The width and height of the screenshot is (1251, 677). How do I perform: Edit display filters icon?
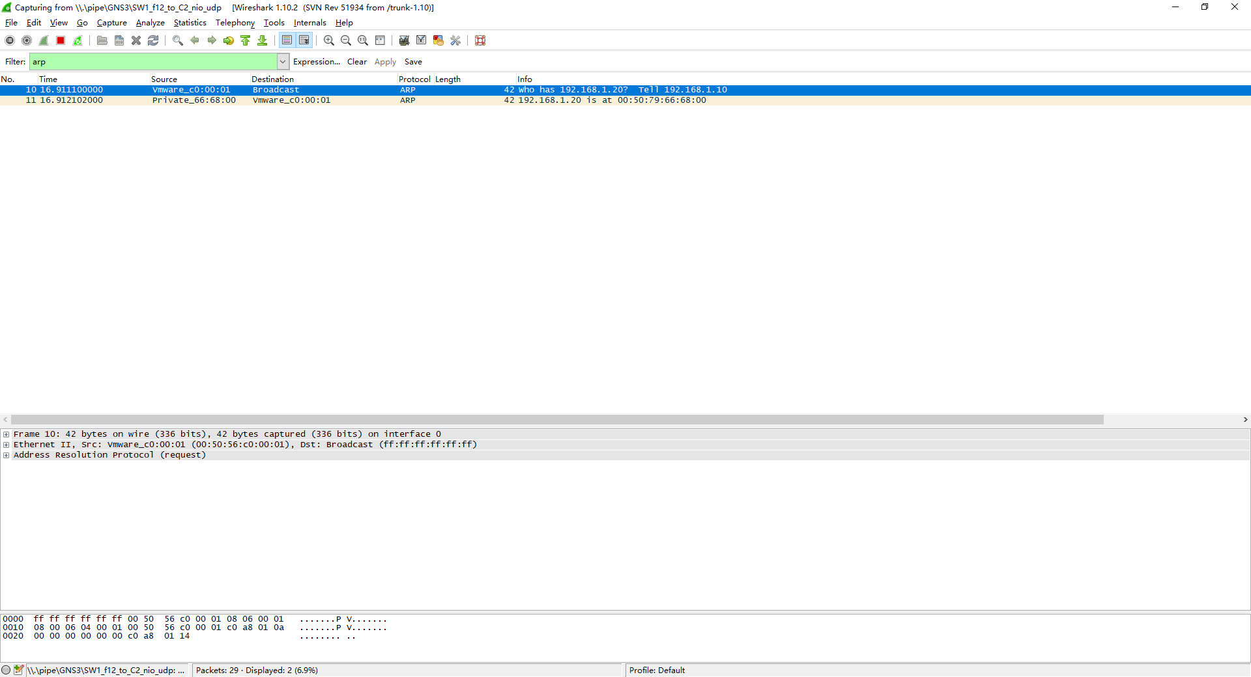[x=422, y=40]
